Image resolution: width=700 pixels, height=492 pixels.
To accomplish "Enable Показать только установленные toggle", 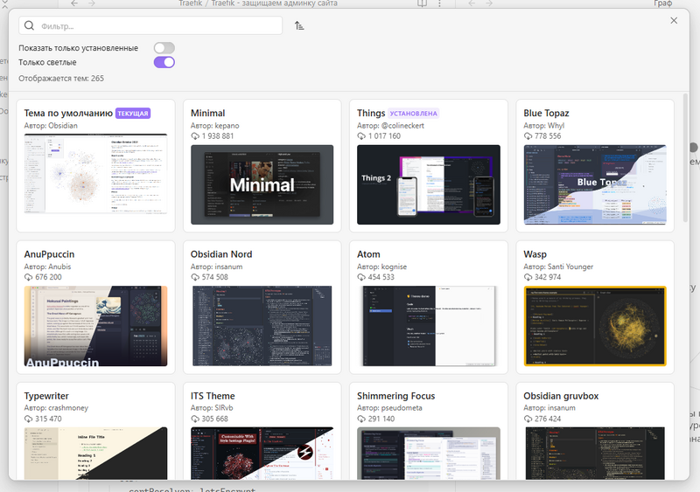I will click(164, 48).
